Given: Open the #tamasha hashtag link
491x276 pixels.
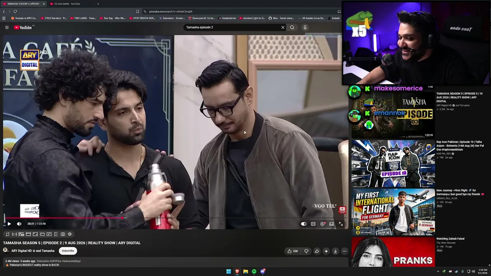Looking at the screenshot, I should (43, 261).
